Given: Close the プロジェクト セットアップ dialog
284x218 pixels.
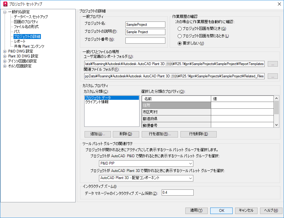Looking at the screenshot, I should [279, 4].
